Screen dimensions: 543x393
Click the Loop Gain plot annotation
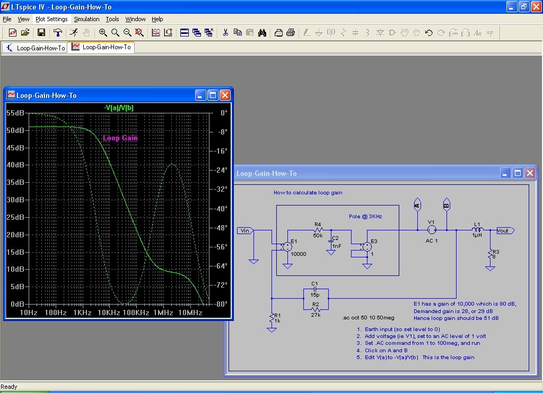(120, 138)
